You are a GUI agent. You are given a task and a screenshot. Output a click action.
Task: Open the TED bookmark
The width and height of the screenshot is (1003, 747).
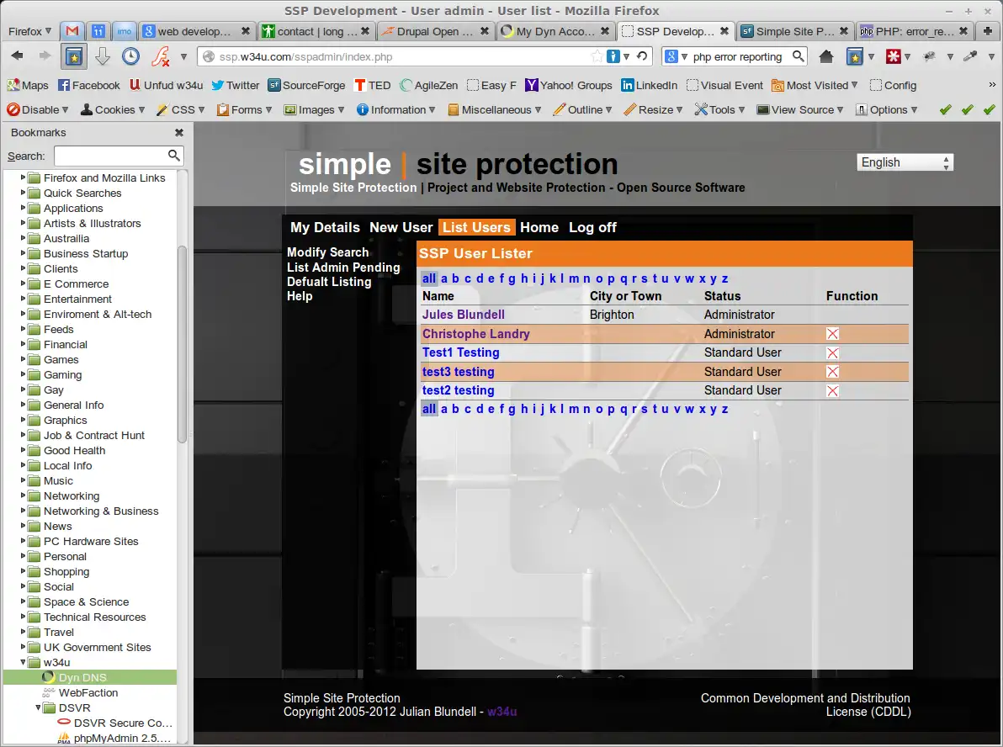click(372, 85)
